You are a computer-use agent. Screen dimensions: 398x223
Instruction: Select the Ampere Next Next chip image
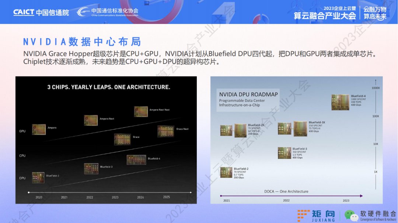click(141, 112)
